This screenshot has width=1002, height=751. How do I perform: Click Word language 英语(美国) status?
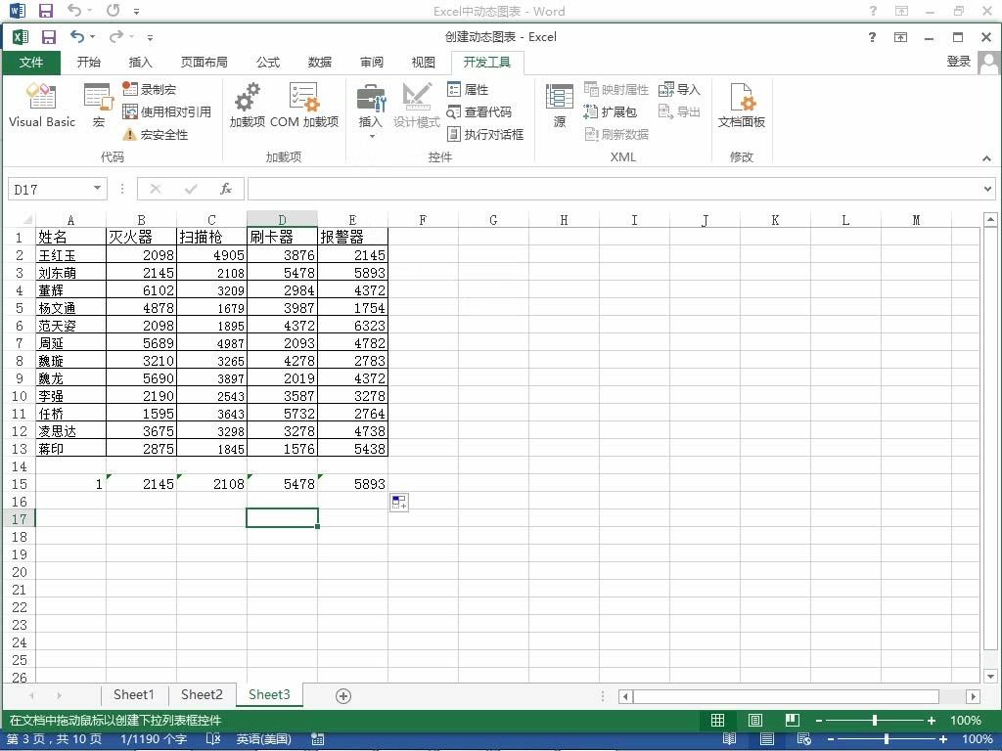point(263,739)
